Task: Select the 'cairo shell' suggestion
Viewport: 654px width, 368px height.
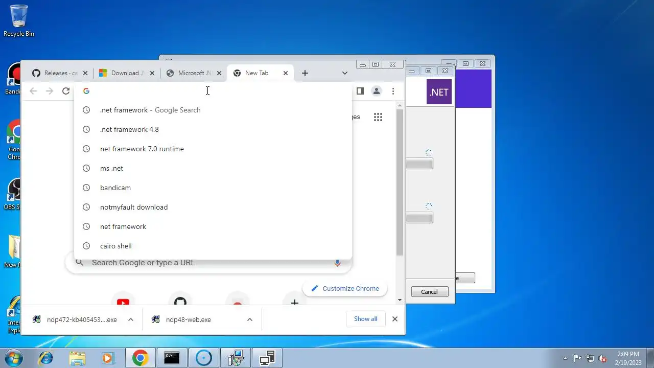Action: (213, 246)
